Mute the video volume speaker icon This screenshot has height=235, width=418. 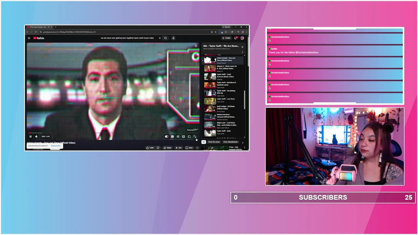tap(36, 136)
